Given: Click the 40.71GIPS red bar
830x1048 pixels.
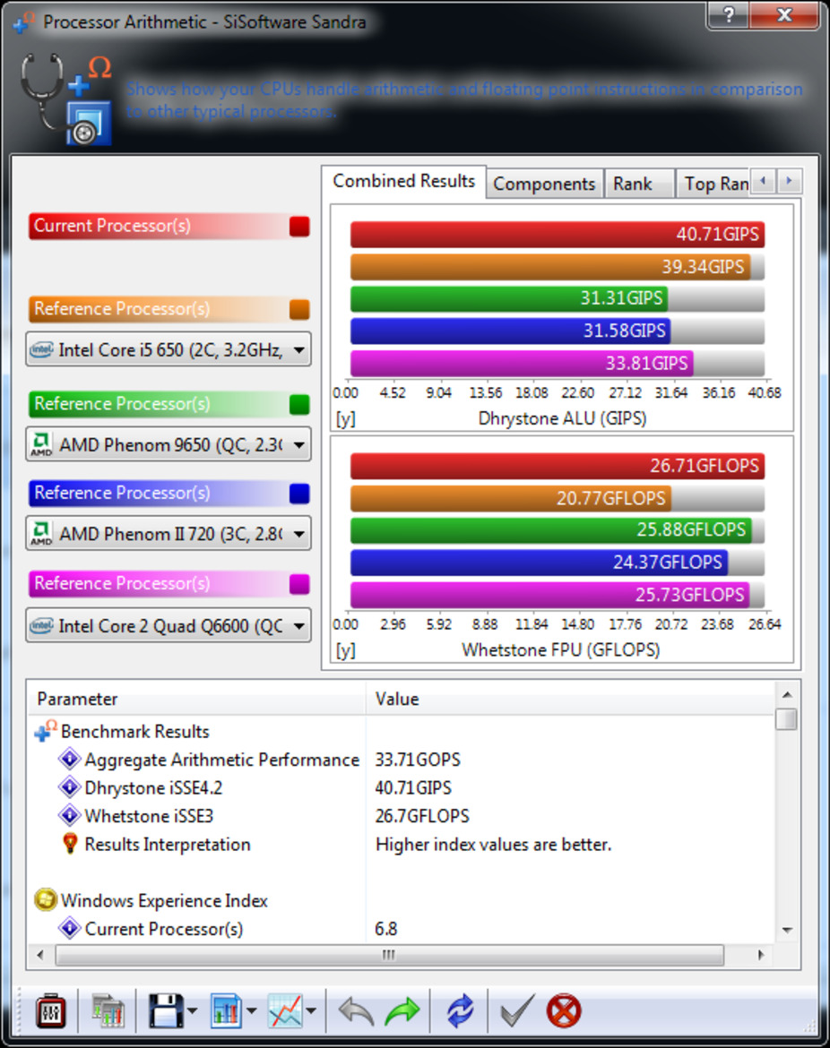Looking at the screenshot, I should tap(558, 235).
